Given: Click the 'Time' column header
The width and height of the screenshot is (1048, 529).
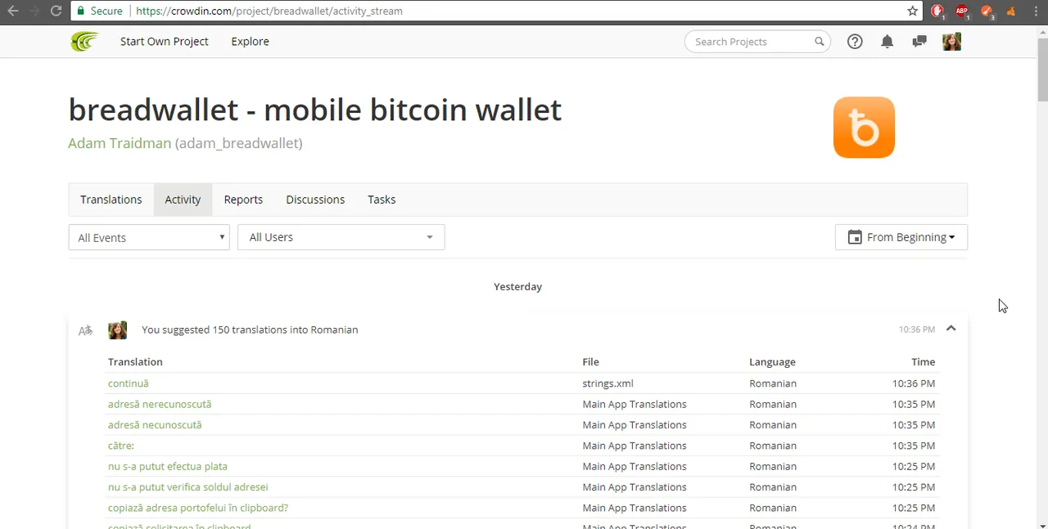Looking at the screenshot, I should 923,361.
